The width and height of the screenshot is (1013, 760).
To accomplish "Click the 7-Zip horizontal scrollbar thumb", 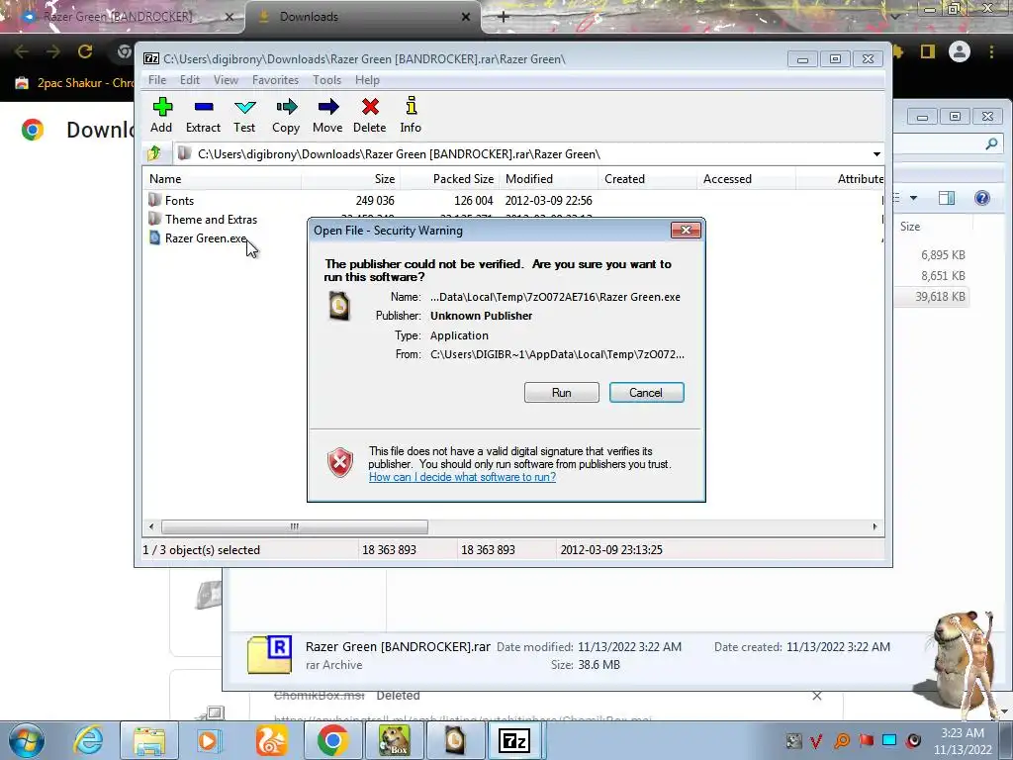I will click(294, 526).
